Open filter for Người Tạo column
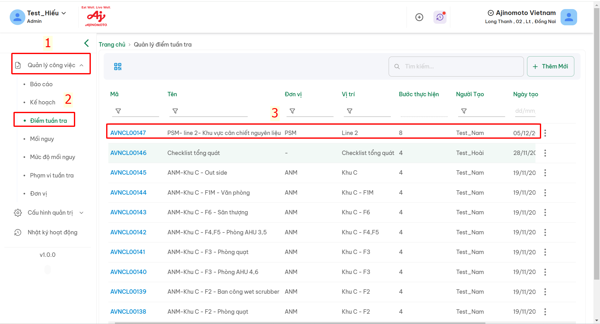The height and width of the screenshot is (324, 600). (x=464, y=111)
